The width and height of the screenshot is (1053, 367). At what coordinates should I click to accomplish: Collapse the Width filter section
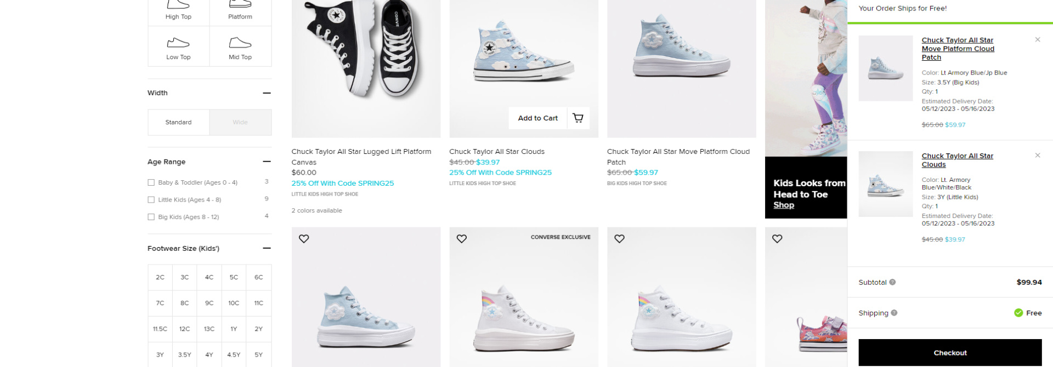[x=267, y=93]
